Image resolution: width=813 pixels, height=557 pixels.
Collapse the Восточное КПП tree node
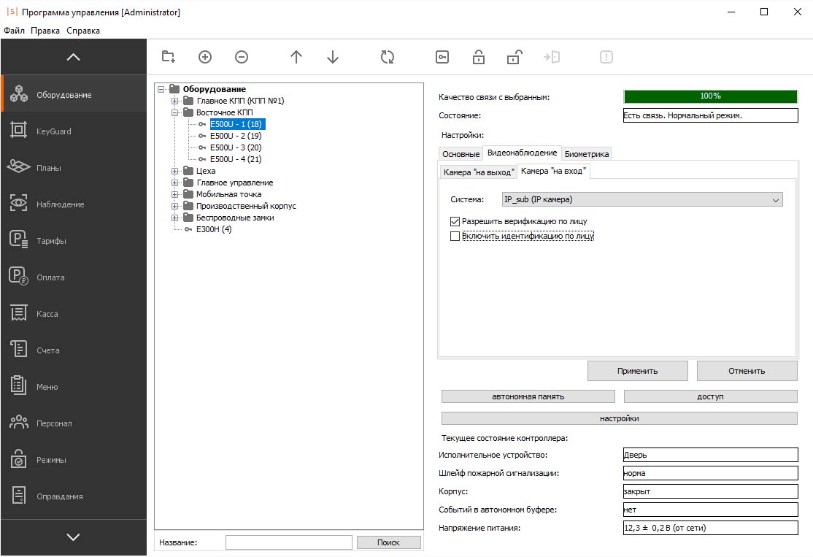tap(175, 112)
